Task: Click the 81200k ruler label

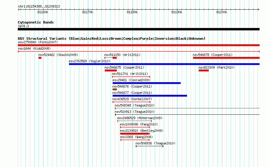Action: coord(222,12)
